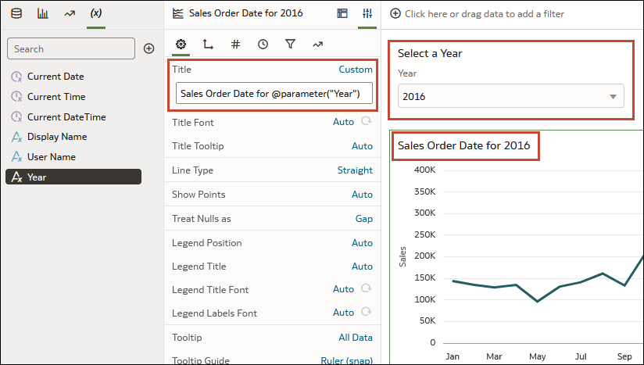Open the Data panel database icon
This screenshot has height=365, width=644.
[x=16, y=13]
